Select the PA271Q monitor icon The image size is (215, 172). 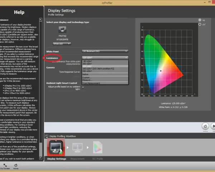[62, 29]
